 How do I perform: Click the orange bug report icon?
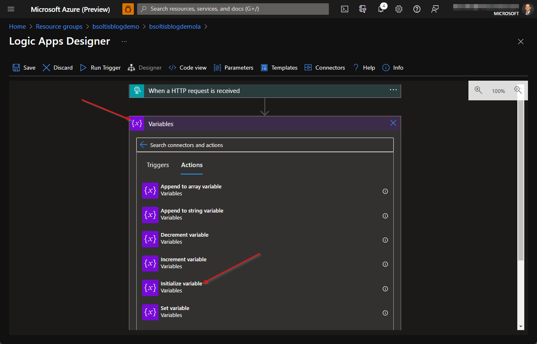coord(128,9)
